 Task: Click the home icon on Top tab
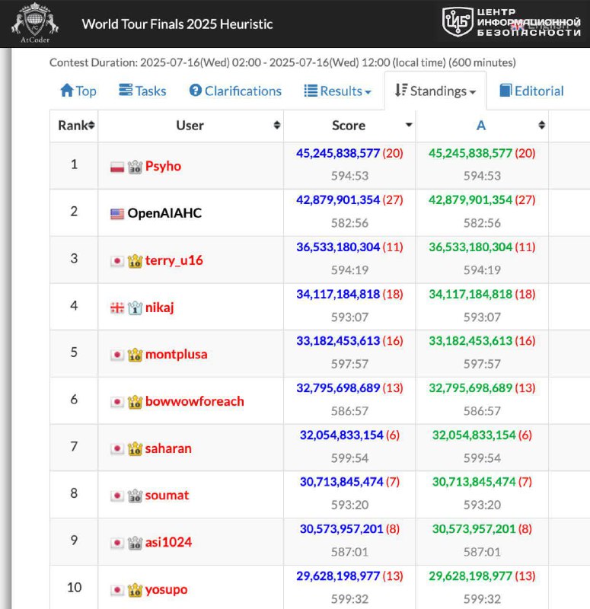pyautogui.click(x=67, y=90)
